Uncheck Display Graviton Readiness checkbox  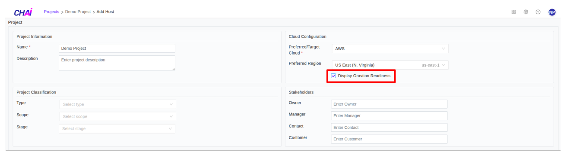pyautogui.click(x=333, y=76)
